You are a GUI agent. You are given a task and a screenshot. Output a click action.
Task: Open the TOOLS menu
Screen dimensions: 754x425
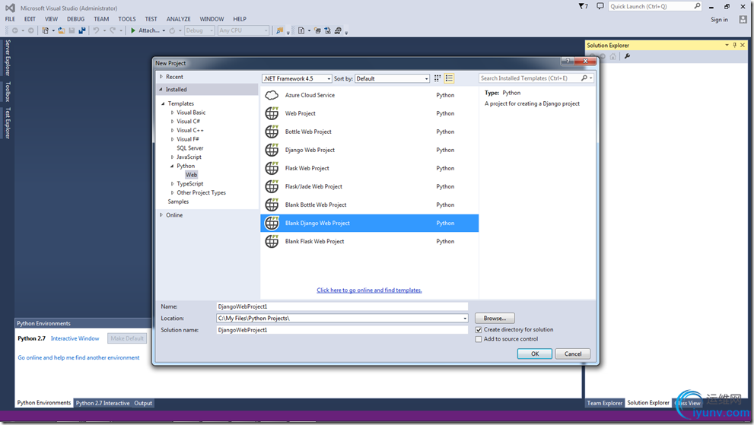(x=127, y=19)
